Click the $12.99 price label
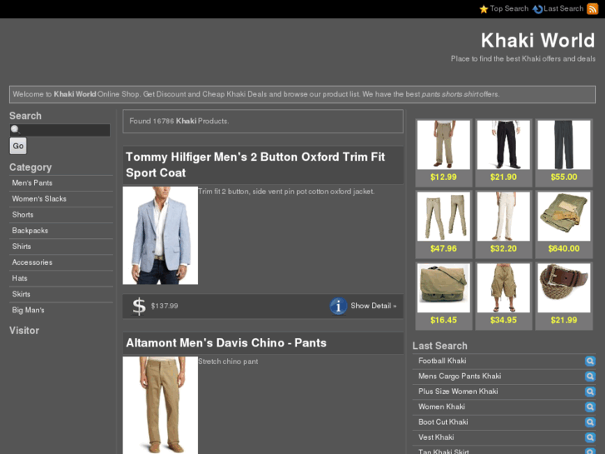 [x=444, y=177]
